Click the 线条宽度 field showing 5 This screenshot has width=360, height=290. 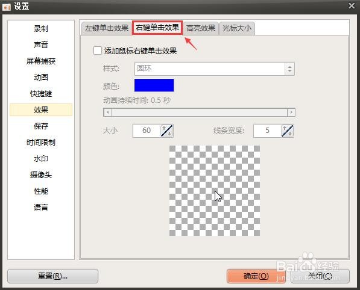(x=267, y=131)
